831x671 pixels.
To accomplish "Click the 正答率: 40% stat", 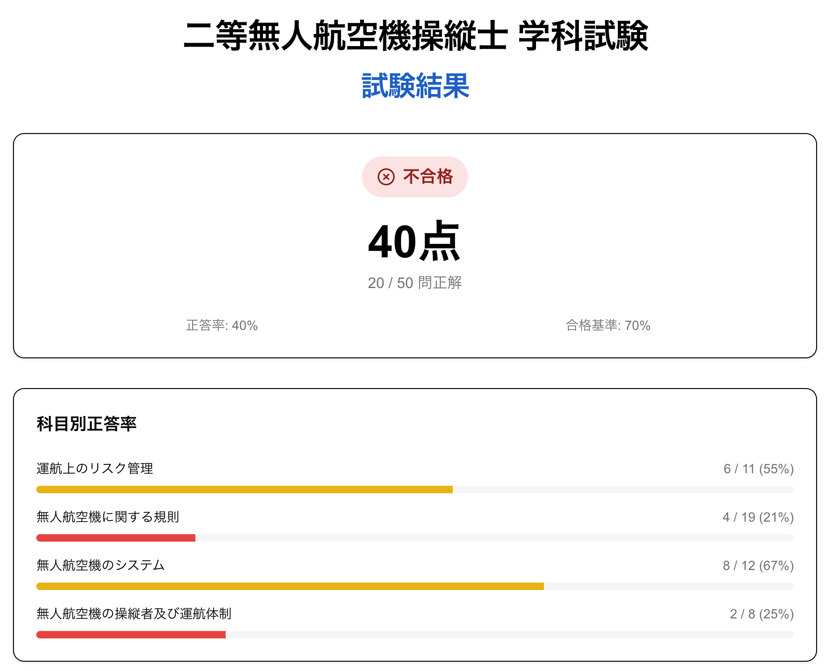I will (222, 325).
